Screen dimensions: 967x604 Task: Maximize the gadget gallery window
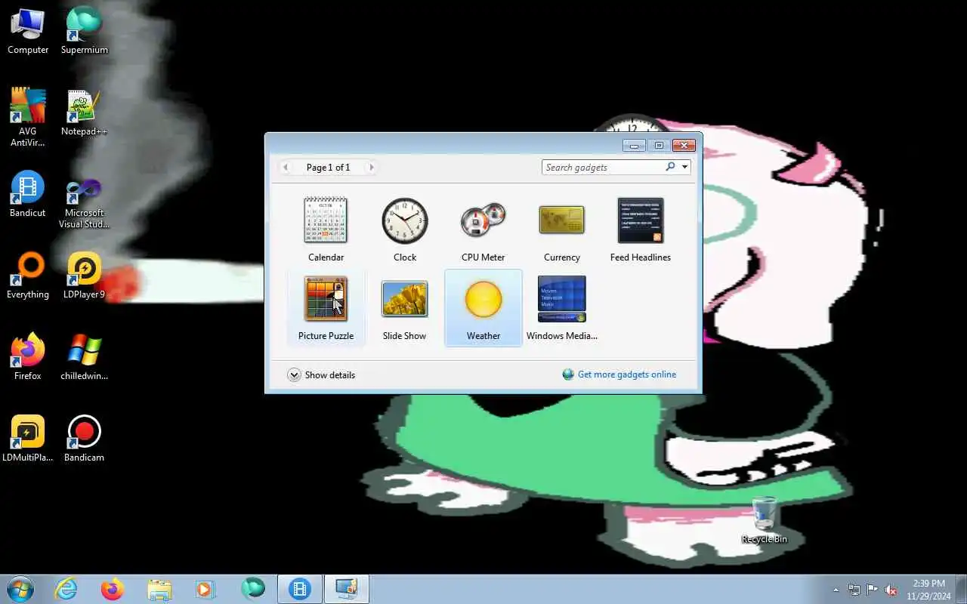(x=659, y=145)
